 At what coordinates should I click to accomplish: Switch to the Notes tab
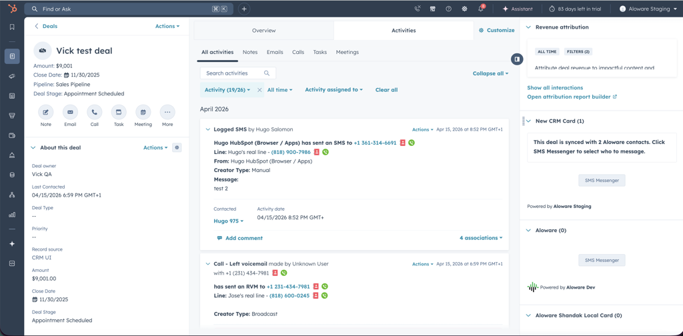coord(250,52)
